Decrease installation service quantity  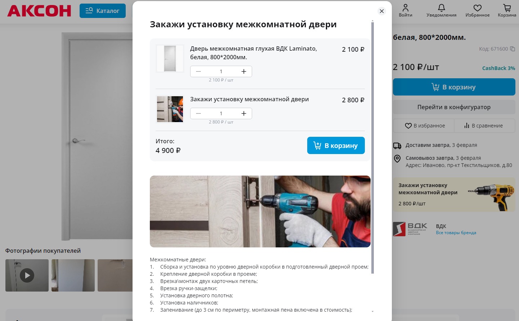point(198,113)
